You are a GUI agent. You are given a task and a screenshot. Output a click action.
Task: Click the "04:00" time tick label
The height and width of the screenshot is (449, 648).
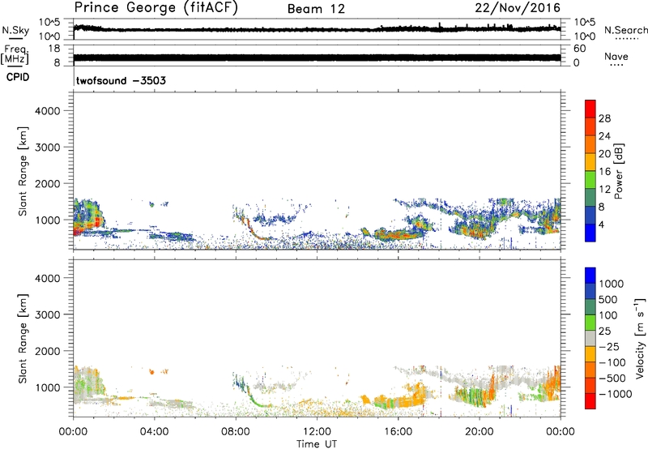point(154,432)
